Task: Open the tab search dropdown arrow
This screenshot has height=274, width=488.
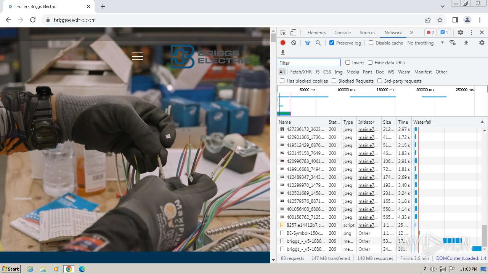Action: coord(443,6)
